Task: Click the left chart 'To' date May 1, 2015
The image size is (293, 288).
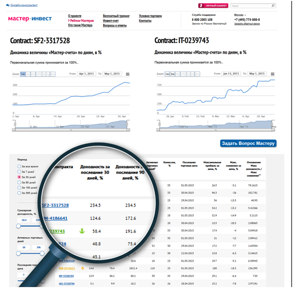Action: tap(112, 74)
